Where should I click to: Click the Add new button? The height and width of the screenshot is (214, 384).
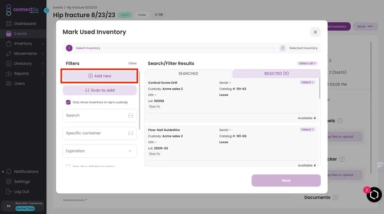click(x=100, y=76)
